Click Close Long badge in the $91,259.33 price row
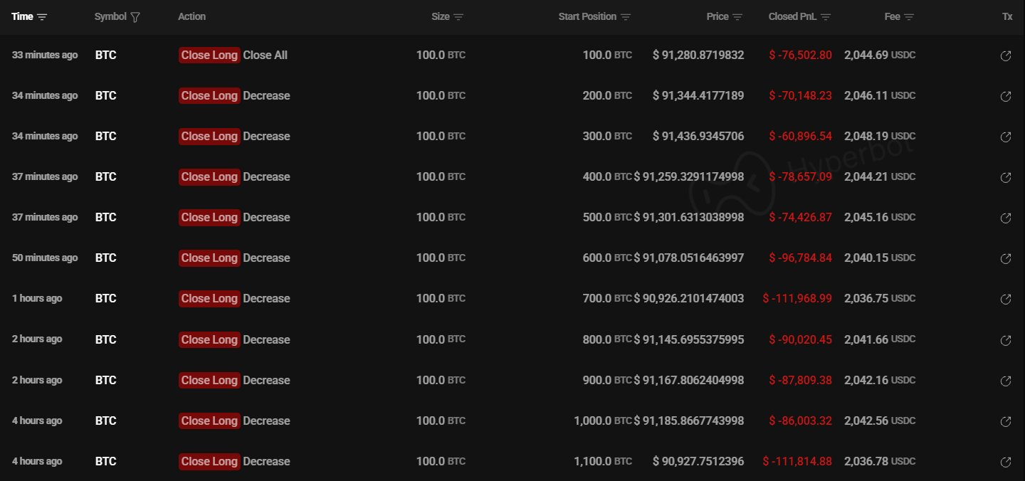 pos(209,177)
